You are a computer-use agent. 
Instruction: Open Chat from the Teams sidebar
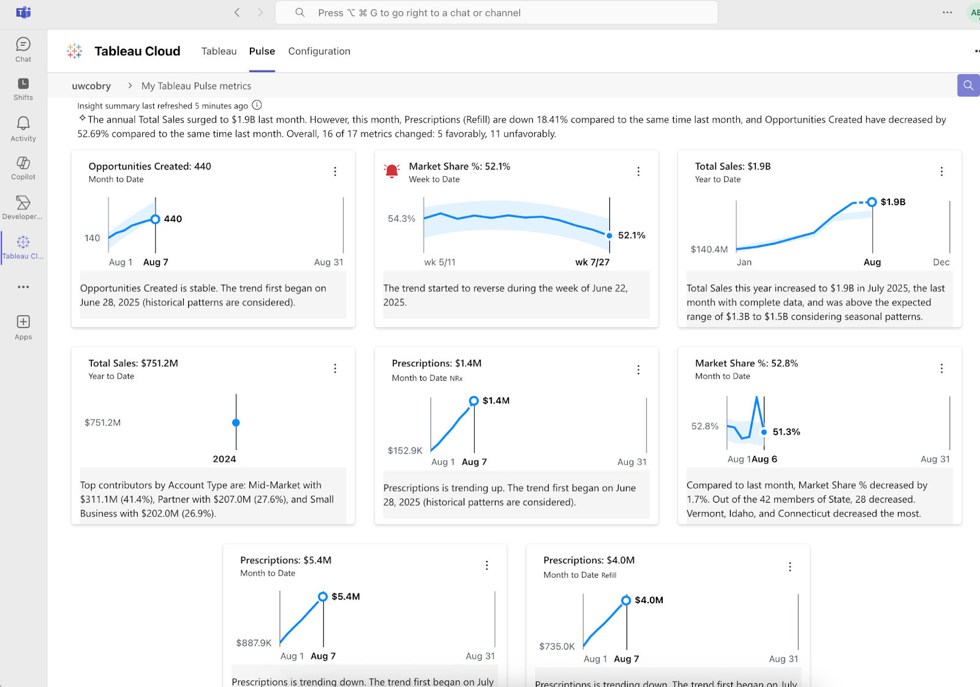[x=23, y=49]
